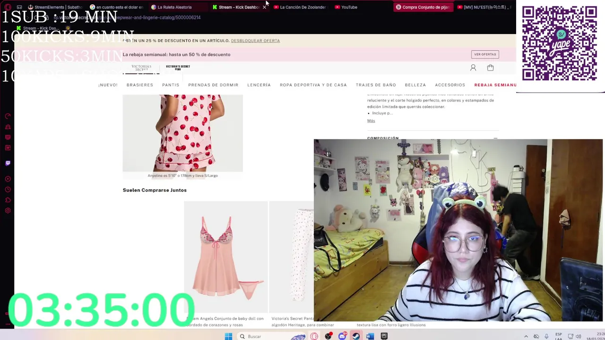The width and height of the screenshot is (605, 340).
Task: Open the OBS icon in the taskbar
Action: pos(328,336)
